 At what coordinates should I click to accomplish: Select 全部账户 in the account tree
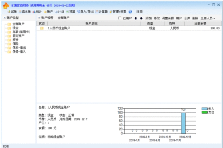click(18, 24)
